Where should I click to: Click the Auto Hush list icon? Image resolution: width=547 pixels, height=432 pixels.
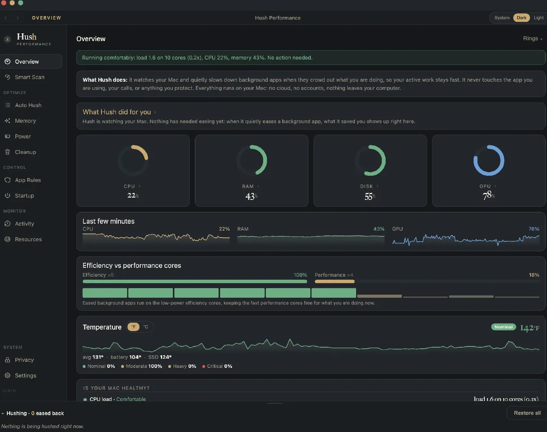coord(7,105)
